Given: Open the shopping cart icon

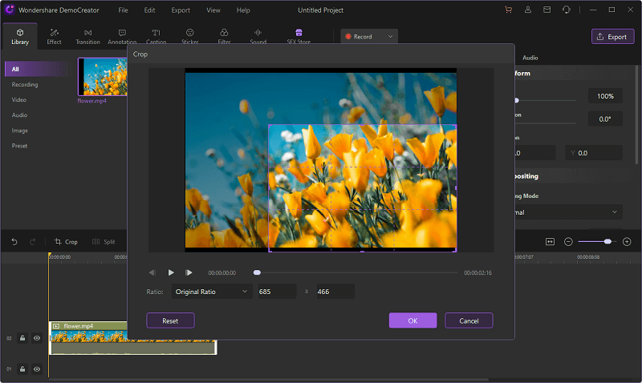Looking at the screenshot, I should point(508,10).
